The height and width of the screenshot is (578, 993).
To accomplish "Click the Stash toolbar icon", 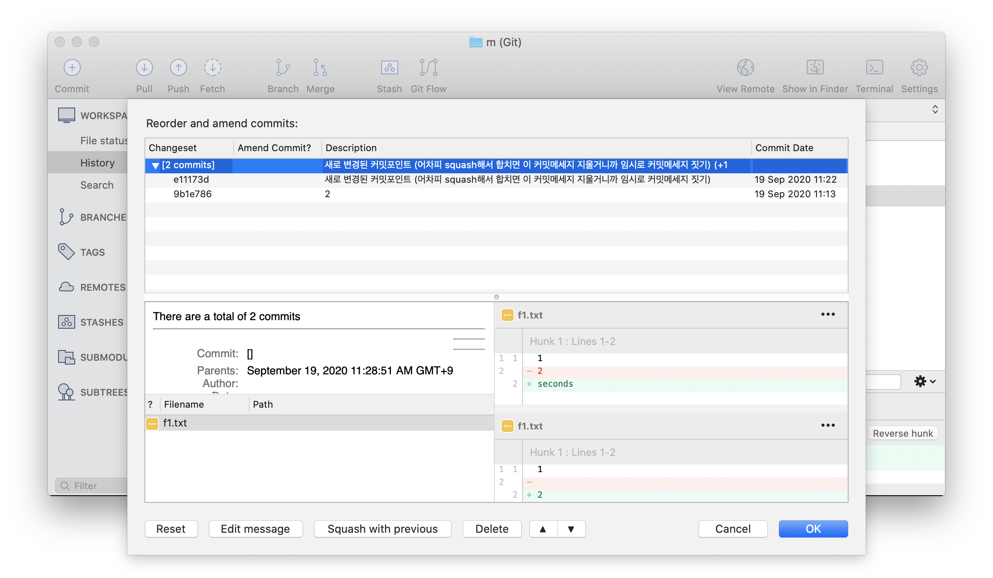I will tap(389, 67).
